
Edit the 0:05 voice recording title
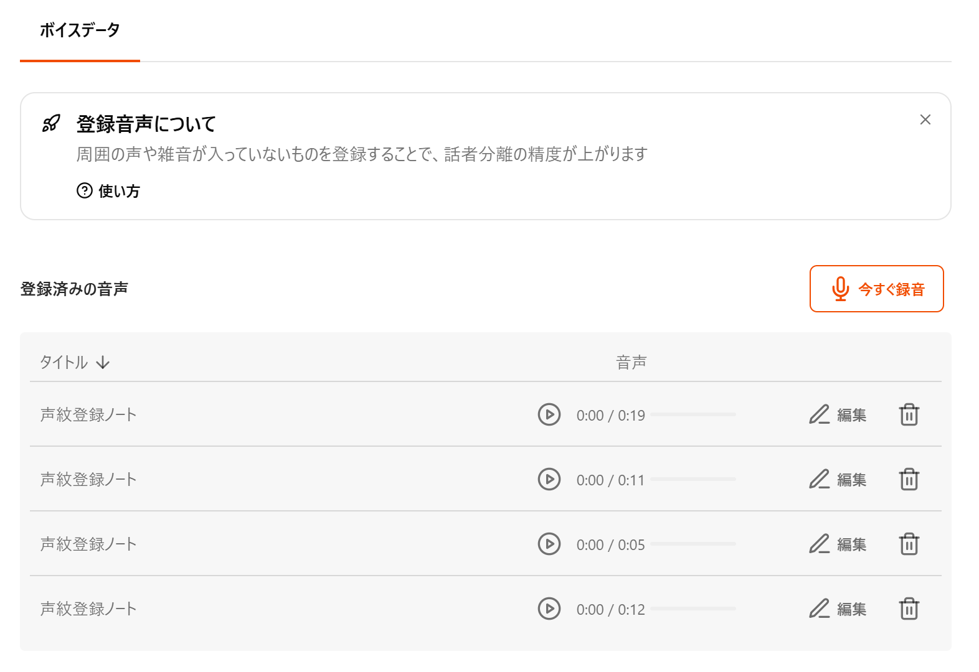click(x=838, y=544)
